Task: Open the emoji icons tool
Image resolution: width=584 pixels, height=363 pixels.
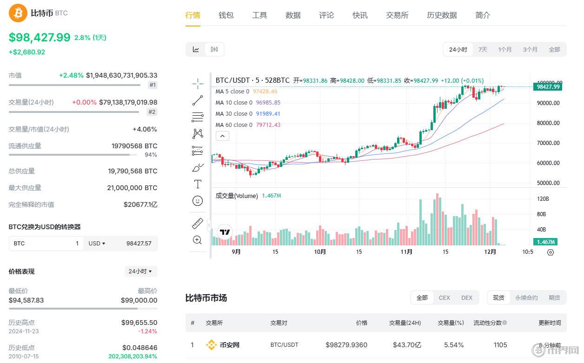Action: coord(198,201)
